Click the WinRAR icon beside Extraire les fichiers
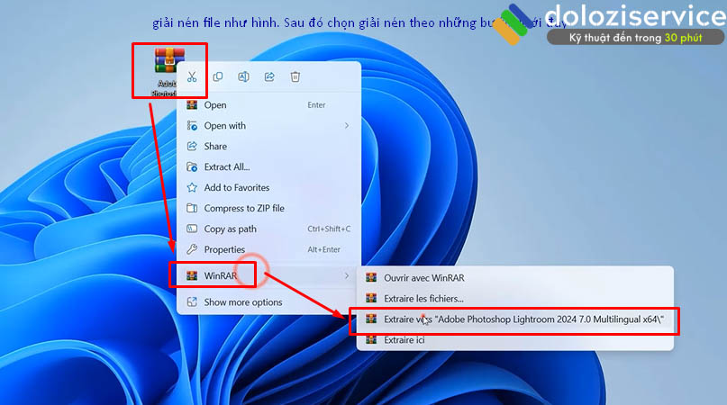The height and width of the screenshot is (405, 727). 371,298
